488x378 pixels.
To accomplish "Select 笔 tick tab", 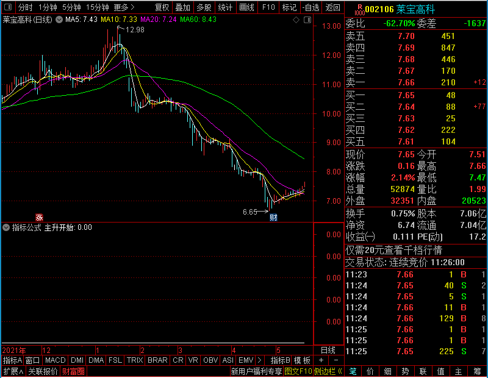I will click(353, 371).
